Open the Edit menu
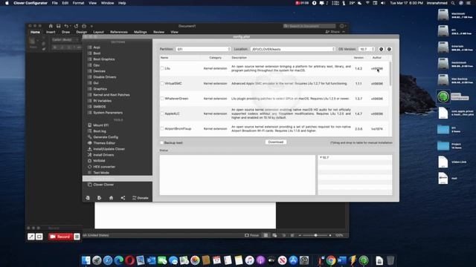This screenshot has height=267, width=476. 65,3
